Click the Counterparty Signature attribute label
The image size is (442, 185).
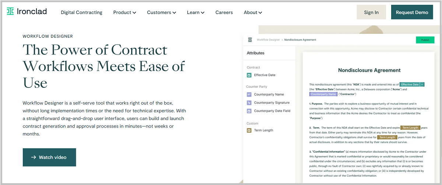pos(272,103)
